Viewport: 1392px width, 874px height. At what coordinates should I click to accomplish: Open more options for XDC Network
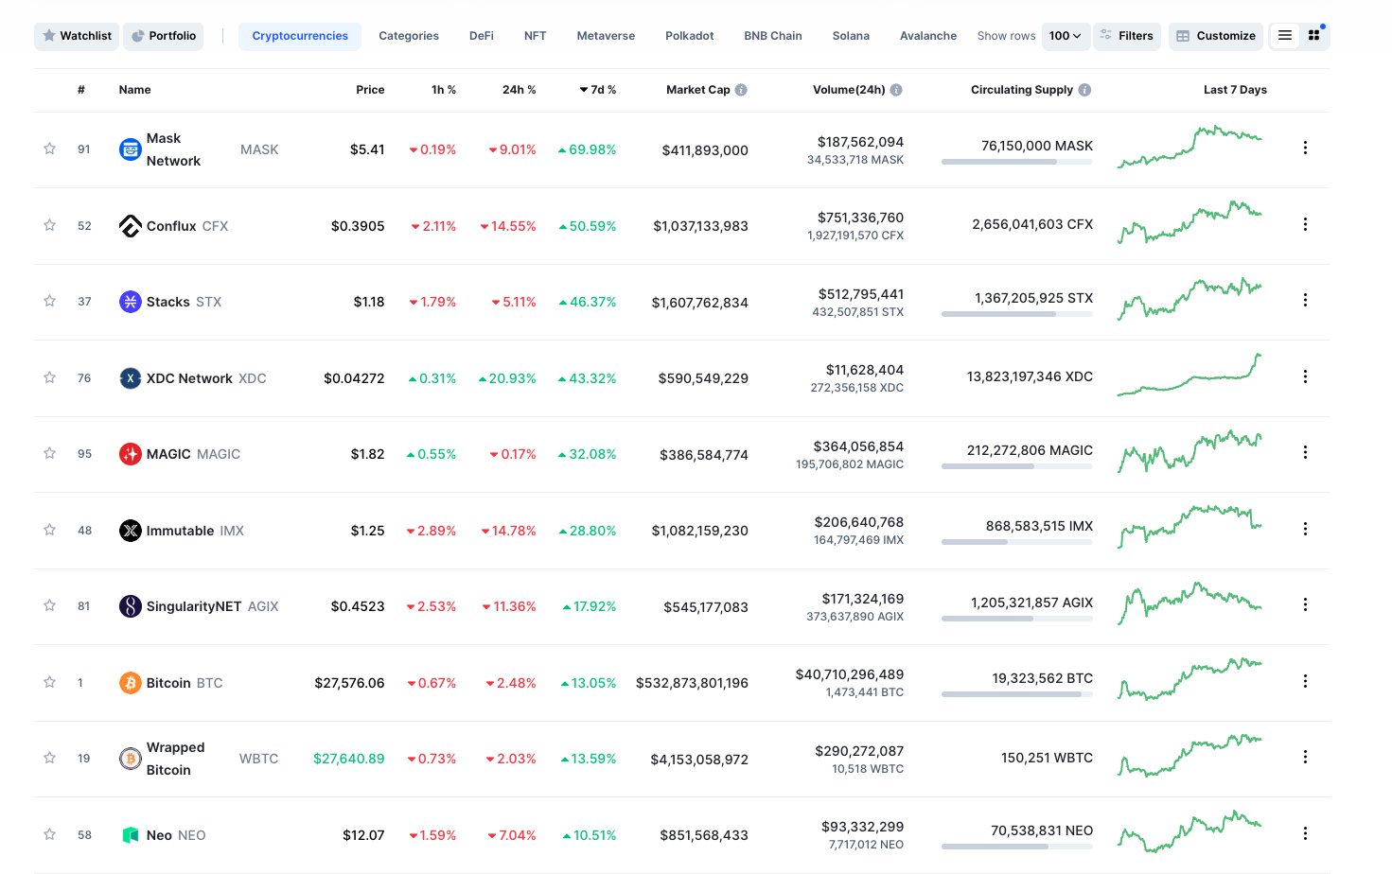(x=1305, y=376)
